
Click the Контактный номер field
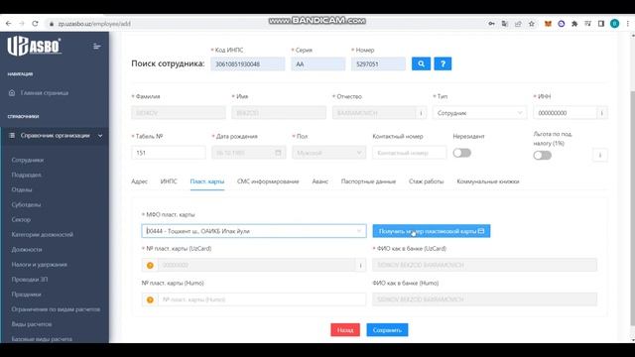coord(410,153)
